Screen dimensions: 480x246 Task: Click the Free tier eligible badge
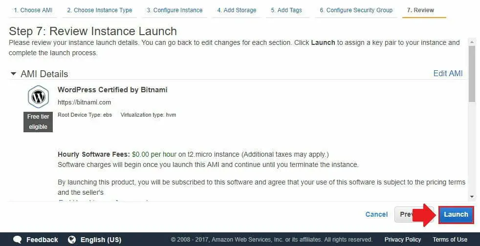coord(38,122)
